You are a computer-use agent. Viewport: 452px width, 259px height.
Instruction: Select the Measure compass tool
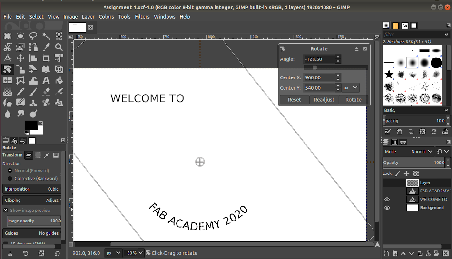pos(8,58)
